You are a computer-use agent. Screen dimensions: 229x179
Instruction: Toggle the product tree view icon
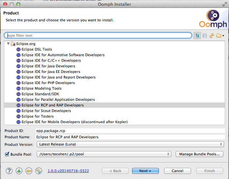(x=197, y=35)
